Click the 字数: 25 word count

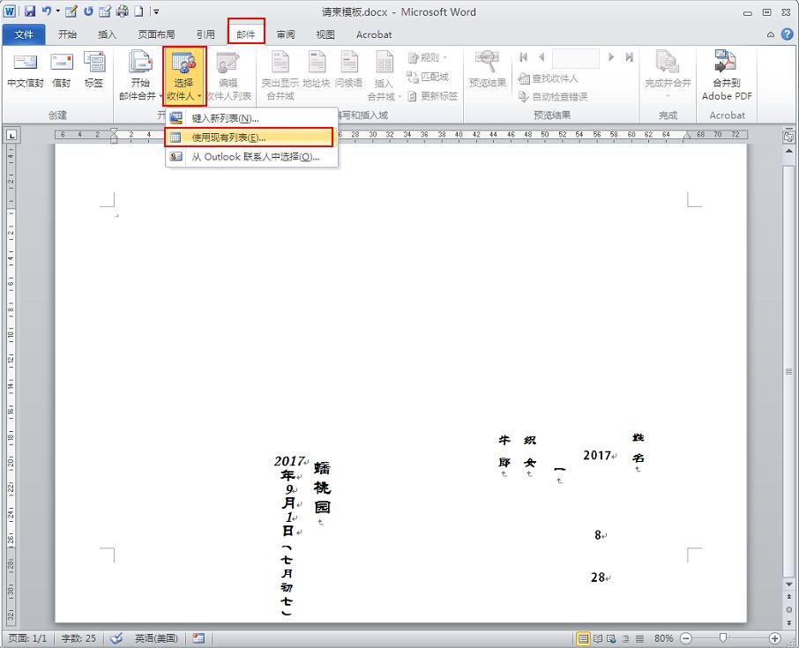(x=78, y=638)
